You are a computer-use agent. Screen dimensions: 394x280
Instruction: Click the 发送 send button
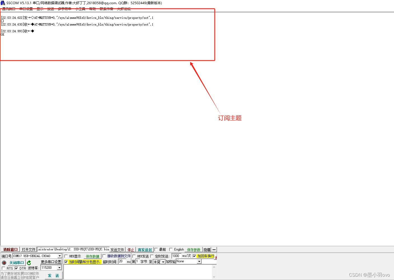[53, 276]
